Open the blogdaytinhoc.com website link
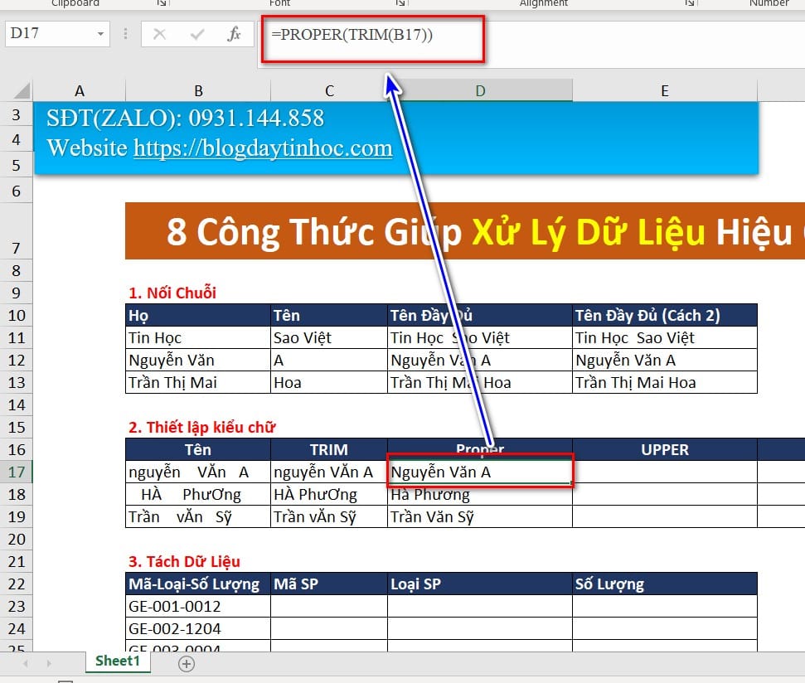This screenshot has height=683, width=805. pyautogui.click(x=263, y=148)
